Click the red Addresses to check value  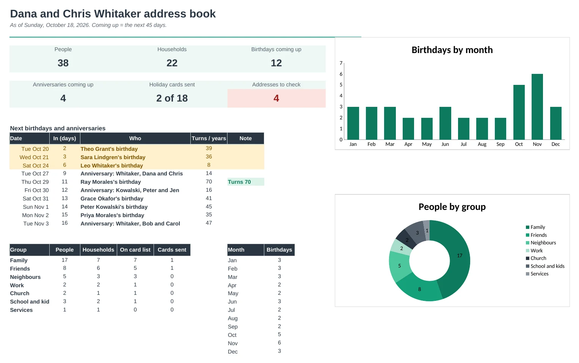[276, 98]
